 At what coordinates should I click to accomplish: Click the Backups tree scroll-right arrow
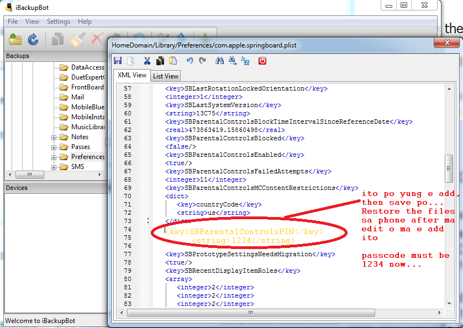100,175
